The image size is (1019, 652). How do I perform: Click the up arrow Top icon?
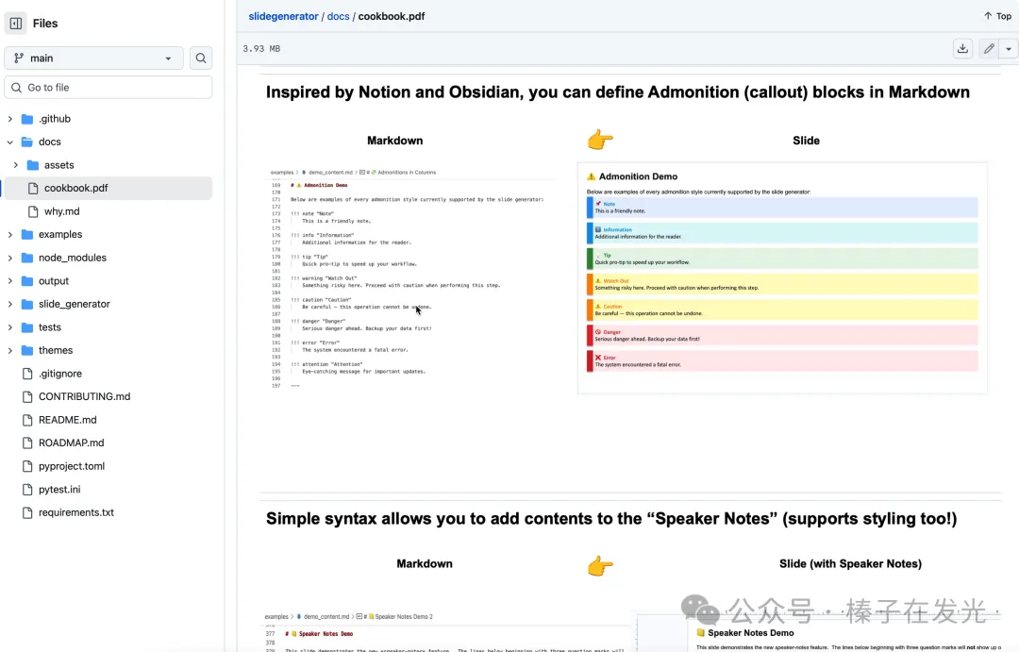point(988,16)
